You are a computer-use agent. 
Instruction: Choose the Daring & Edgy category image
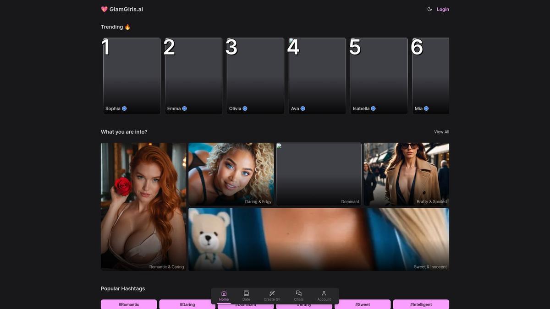(x=231, y=174)
